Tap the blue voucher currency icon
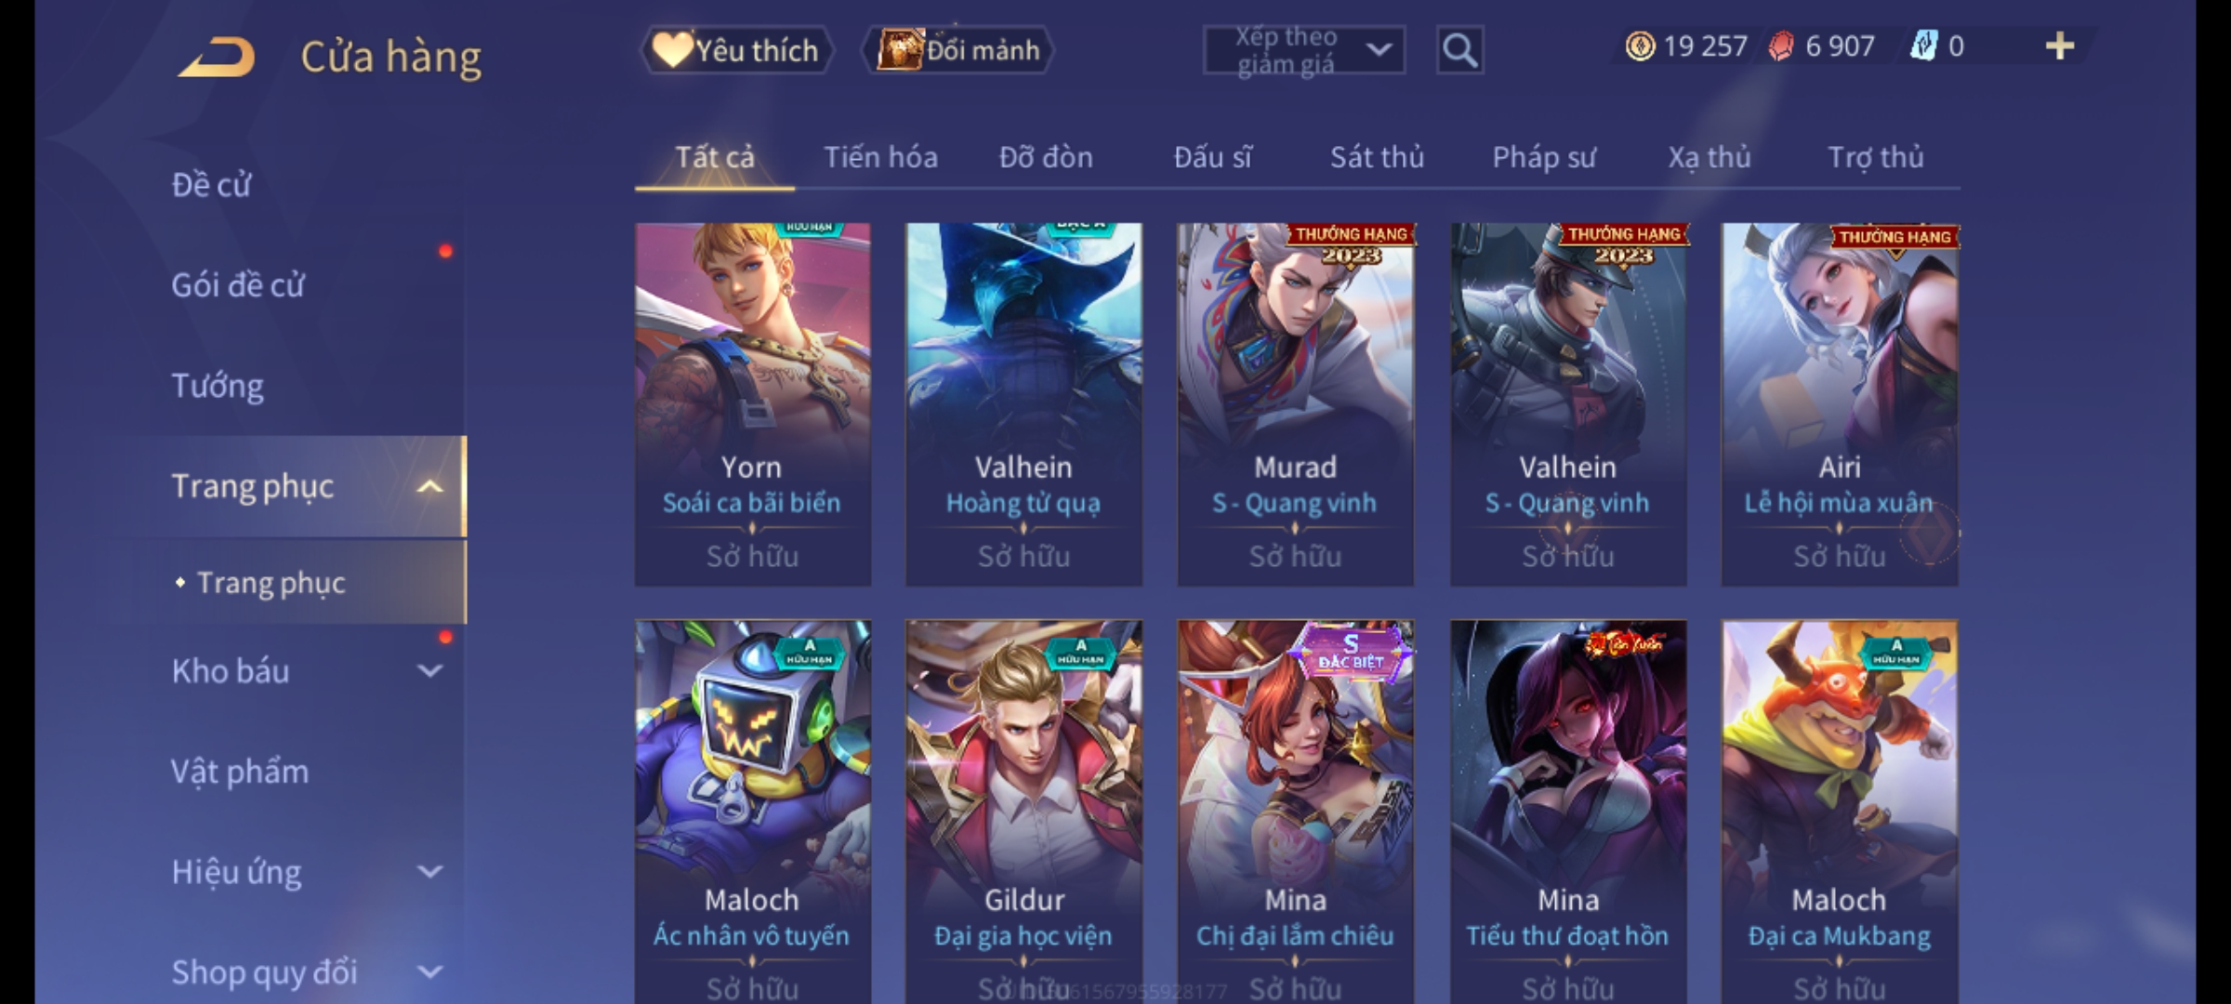 click(1923, 46)
